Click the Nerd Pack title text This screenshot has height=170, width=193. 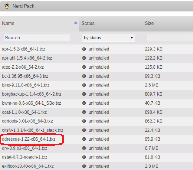[x=23, y=6]
